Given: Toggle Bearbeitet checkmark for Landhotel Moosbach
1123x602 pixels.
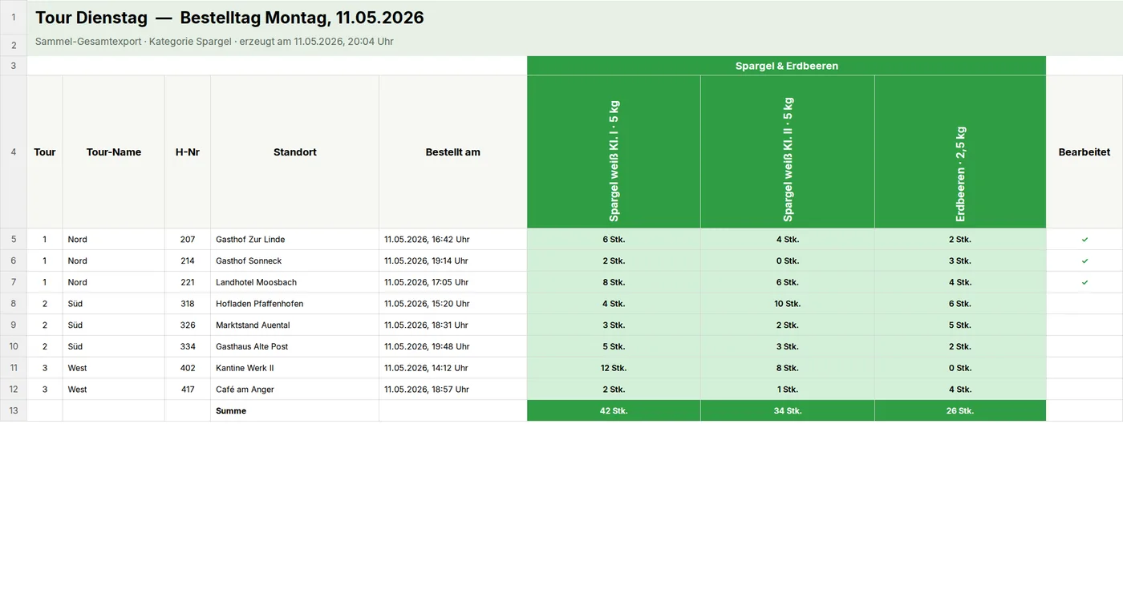Looking at the screenshot, I should click(1084, 282).
